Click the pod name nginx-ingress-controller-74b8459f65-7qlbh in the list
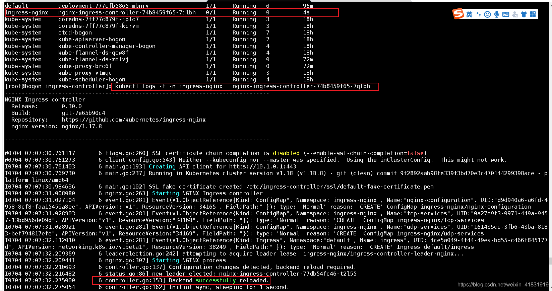Viewport: 552px width, 291px height. (x=127, y=12)
